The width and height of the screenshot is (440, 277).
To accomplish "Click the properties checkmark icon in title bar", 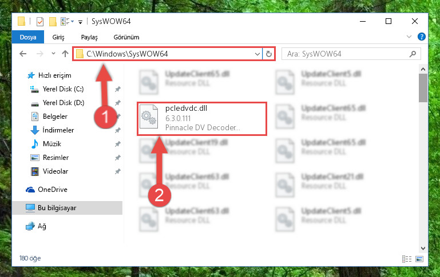I will tap(40, 22).
